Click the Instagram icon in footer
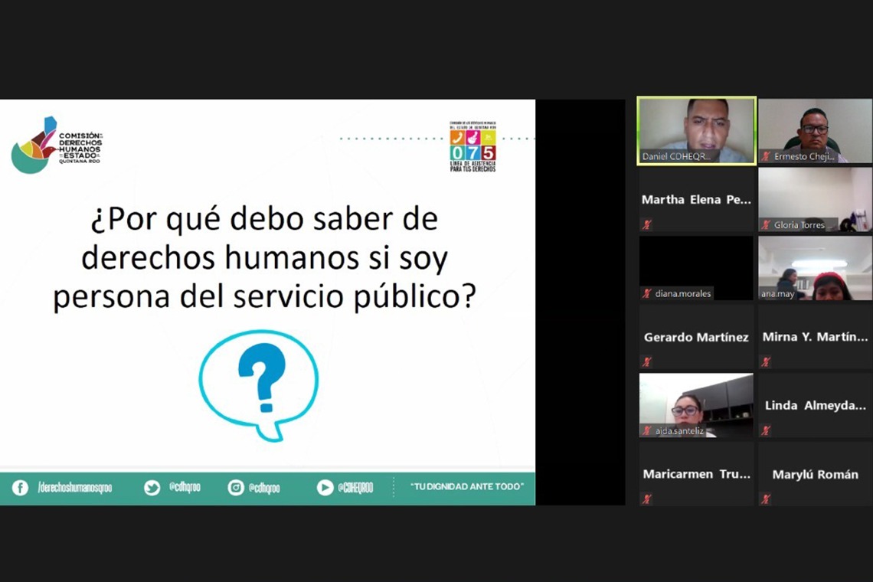873x582 pixels. click(236, 488)
